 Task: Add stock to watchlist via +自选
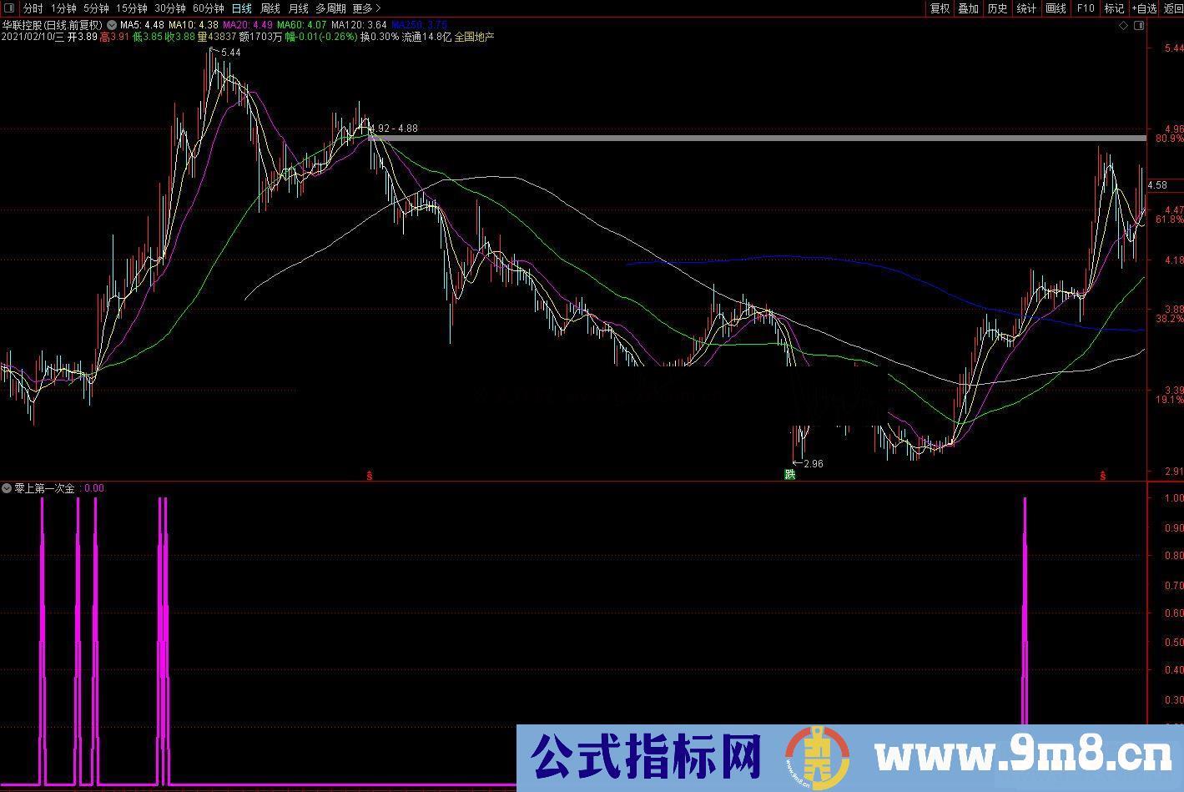(x=1146, y=8)
